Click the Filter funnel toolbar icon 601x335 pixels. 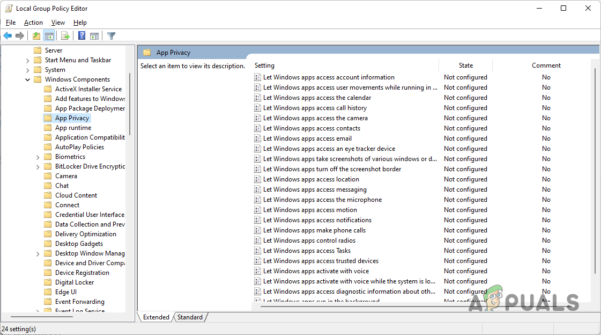[111, 35]
